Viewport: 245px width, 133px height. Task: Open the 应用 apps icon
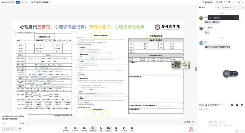pyautogui.click(x=132, y=128)
